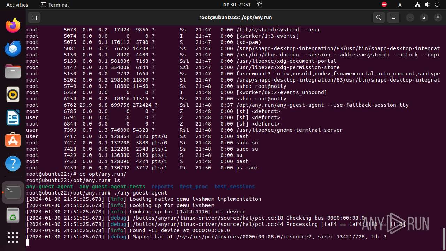This screenshot has height=251, width=446.
Task: Open the input source 'A' indicator
Action: (400, 5)
